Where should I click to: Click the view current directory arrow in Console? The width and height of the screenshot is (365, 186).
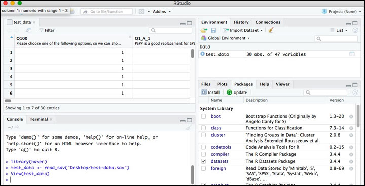pyautogui.click(x=17, y=127)
